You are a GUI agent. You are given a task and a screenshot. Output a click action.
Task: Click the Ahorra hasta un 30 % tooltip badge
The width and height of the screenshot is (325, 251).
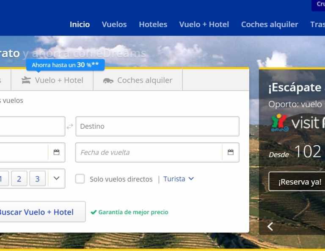65,65
